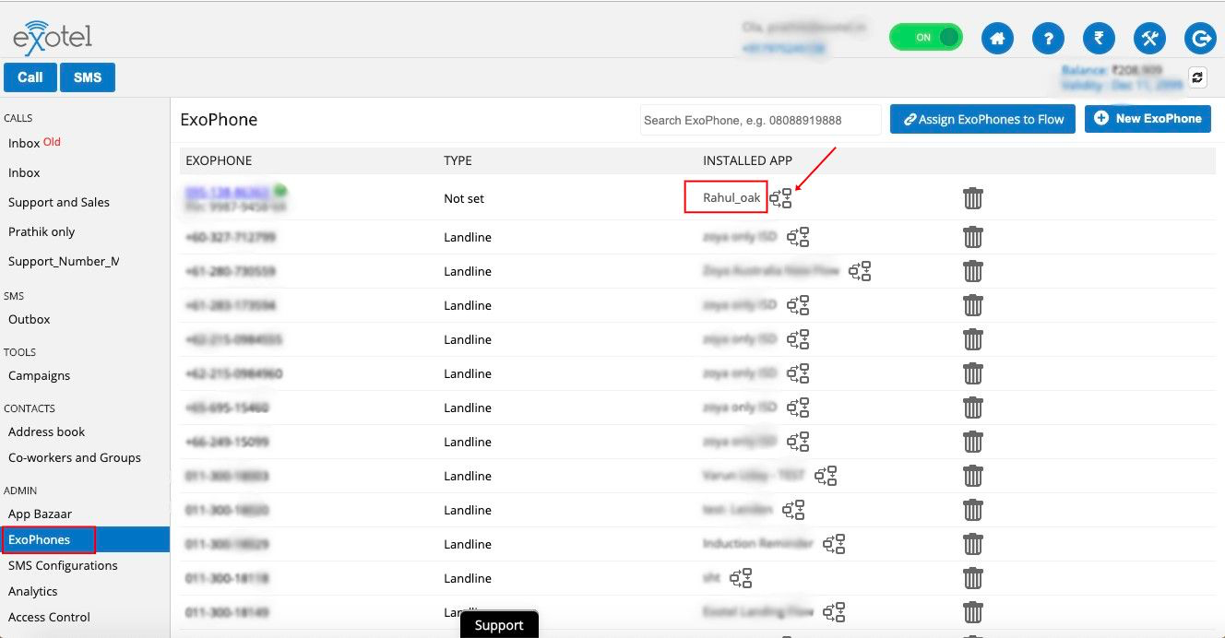Open the Inbox Old page in the sidebar
The image size is (1225, 638).
[x=35, y=143]
